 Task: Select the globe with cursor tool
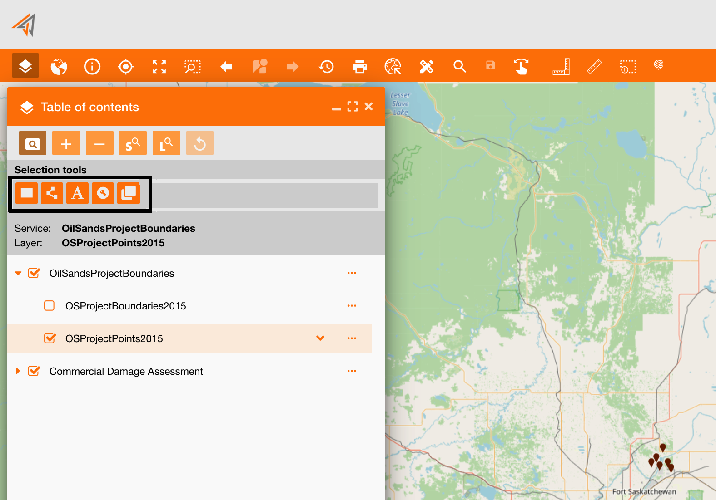click(x=393, y=66)
